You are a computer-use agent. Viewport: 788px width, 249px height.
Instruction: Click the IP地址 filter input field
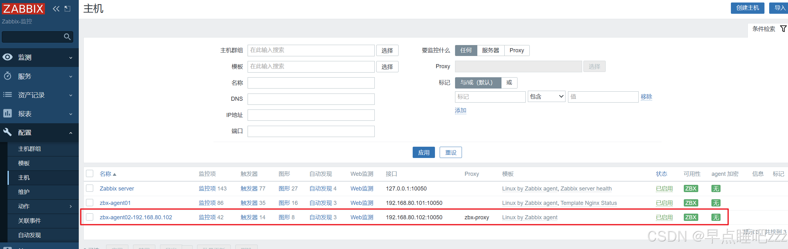[311, 115]
